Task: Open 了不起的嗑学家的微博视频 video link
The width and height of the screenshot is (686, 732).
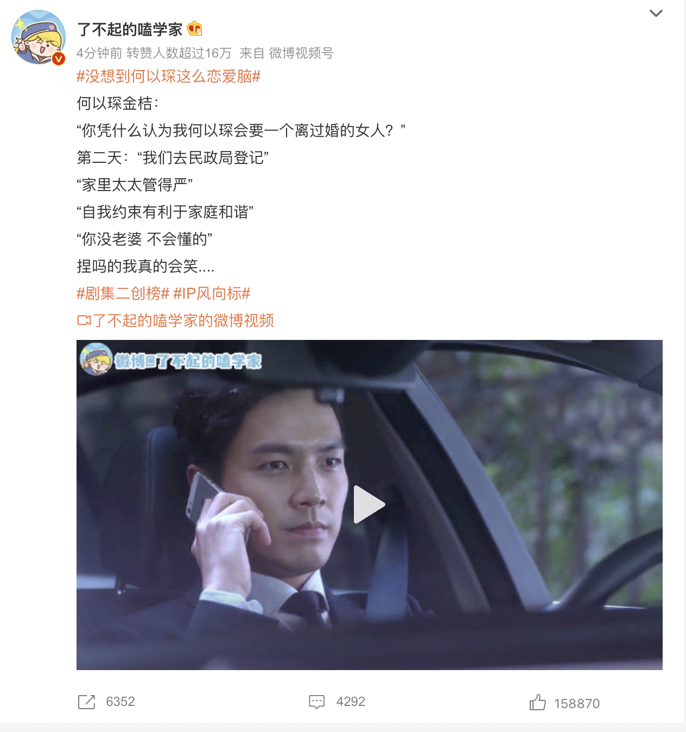Action: (x=183, y=321)
